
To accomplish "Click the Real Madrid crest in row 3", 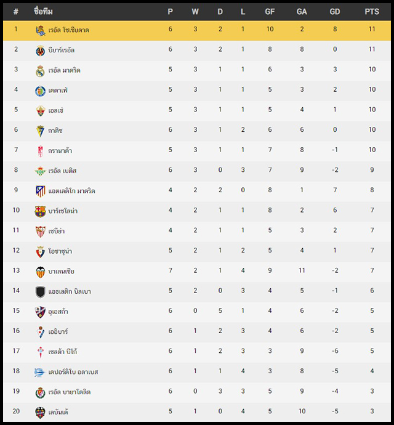I will [x=41, y=71].
